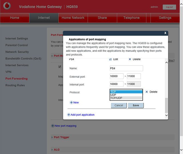Click the plus icon for New port mapping
The height and width of the screenshot is (154, 183).
click(53, 126)
